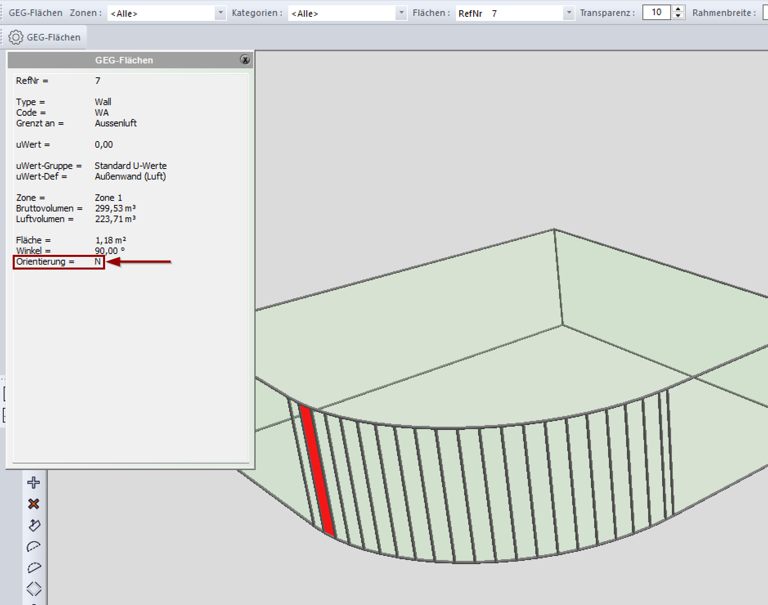
Task: Increase Transparenz value with up arrow
Action: tap(678, 9)
